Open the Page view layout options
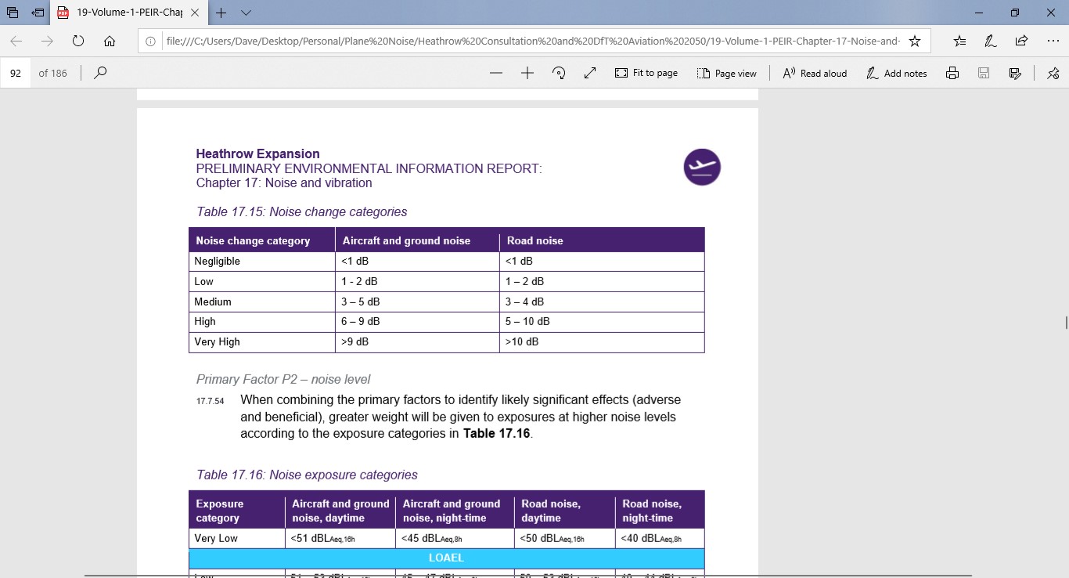This screenshot has width=1069, height=578. tap(727, 73)
